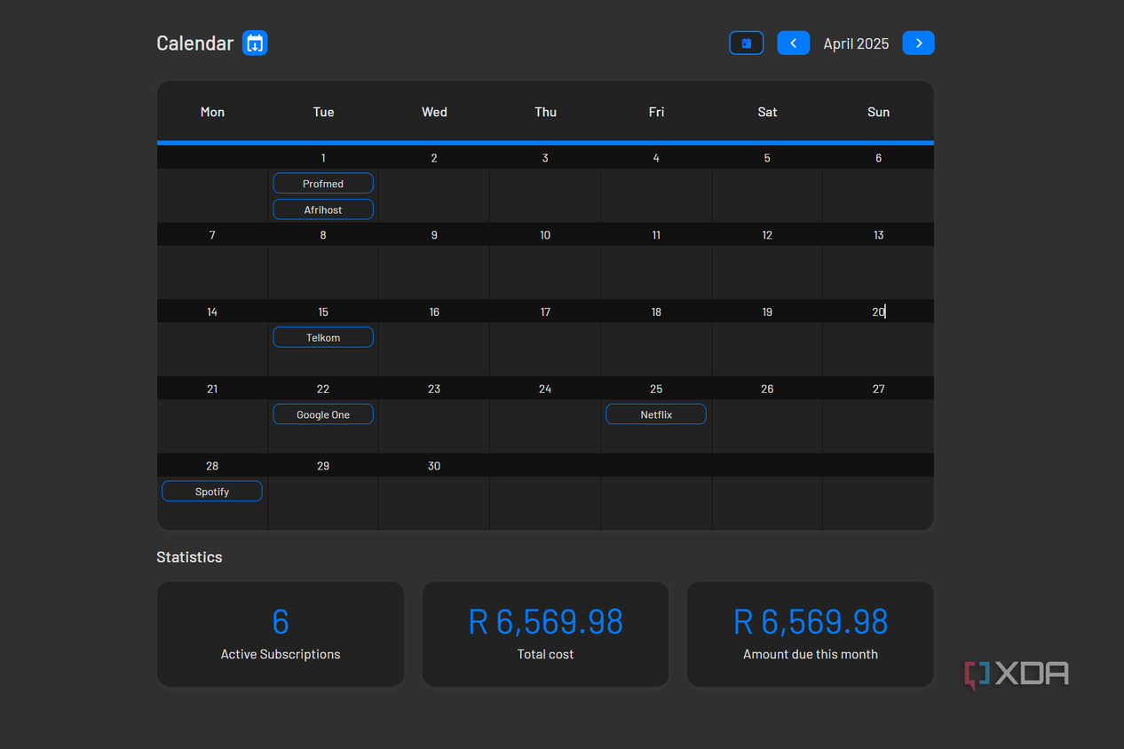Select the Sat column header
The height and width of the screenshot is (749, 1124).
pos(767,112)
